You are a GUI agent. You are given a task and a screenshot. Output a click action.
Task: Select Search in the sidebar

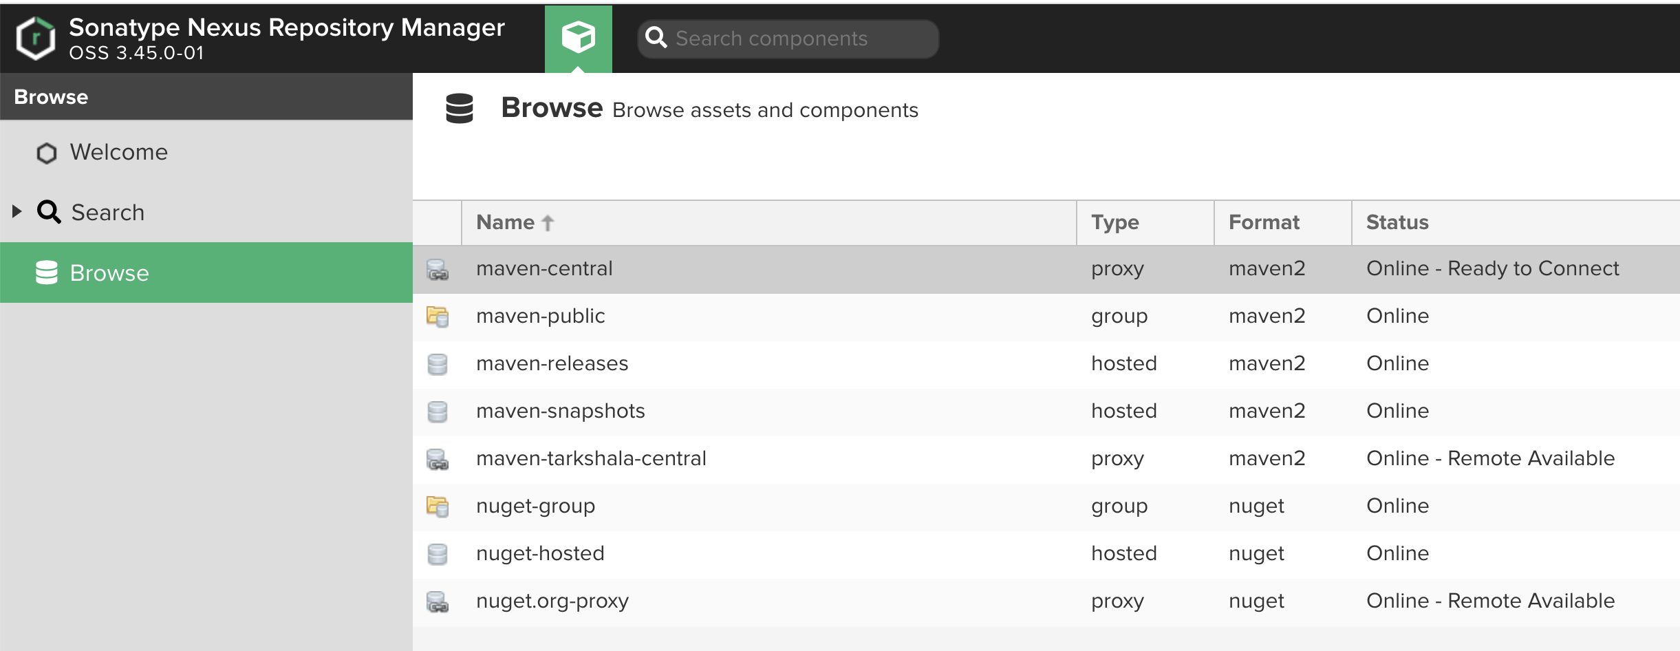pos(206,212)
